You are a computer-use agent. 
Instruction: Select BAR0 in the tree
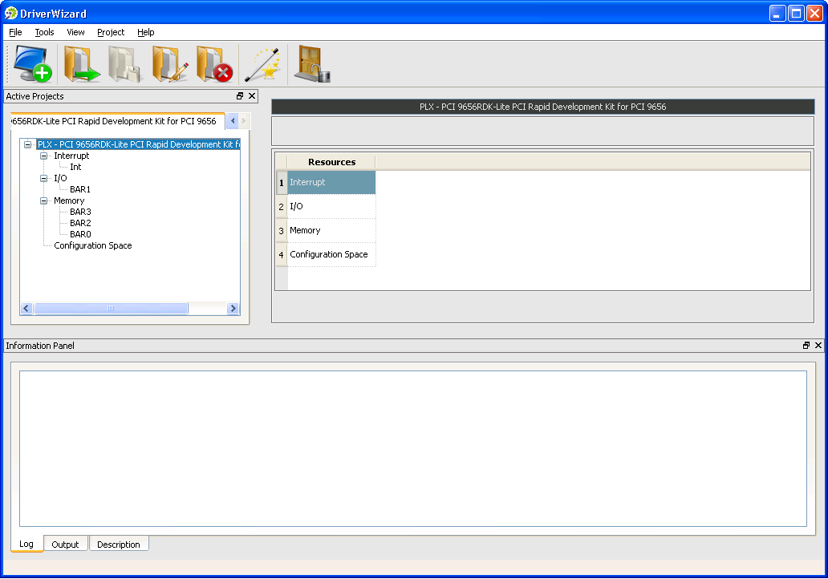click(80, 234)
